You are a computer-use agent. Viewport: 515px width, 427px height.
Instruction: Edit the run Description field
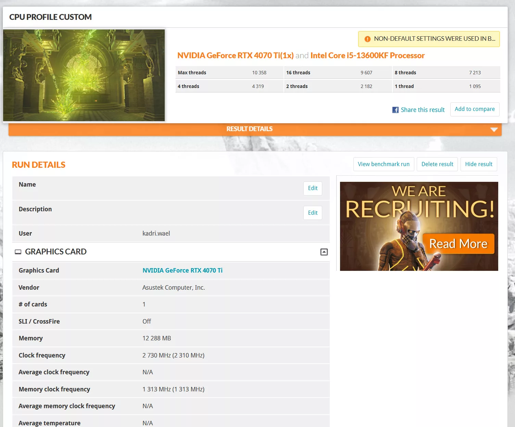pos(313,213)
